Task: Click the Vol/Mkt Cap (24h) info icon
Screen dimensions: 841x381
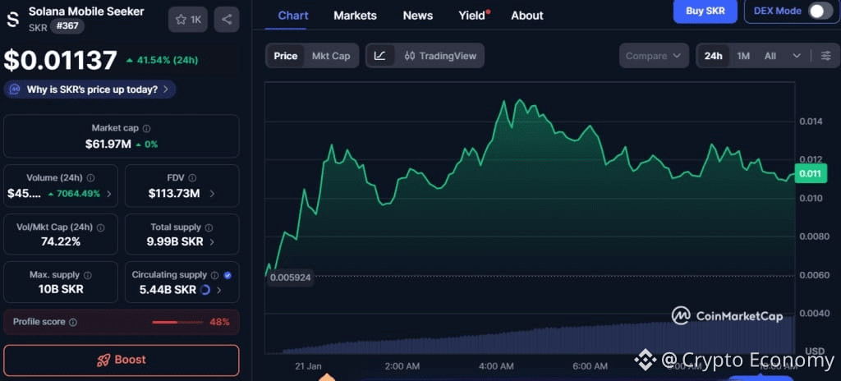Action: 100,227
